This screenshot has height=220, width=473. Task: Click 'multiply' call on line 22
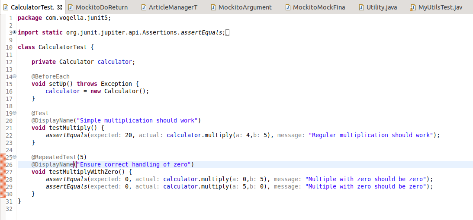(x=219, y=135)
